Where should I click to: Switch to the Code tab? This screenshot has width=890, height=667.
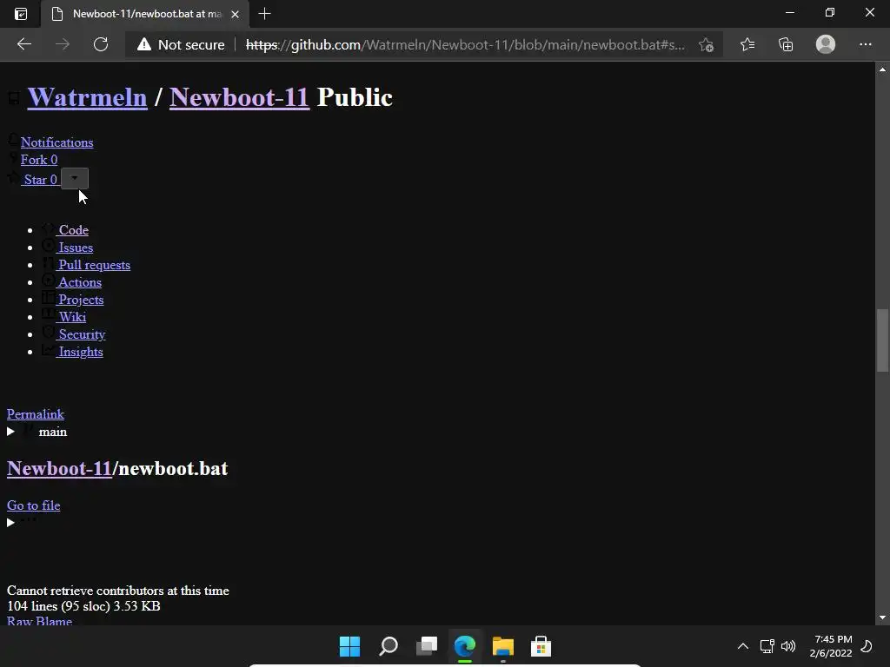click(x=74, y=230)
